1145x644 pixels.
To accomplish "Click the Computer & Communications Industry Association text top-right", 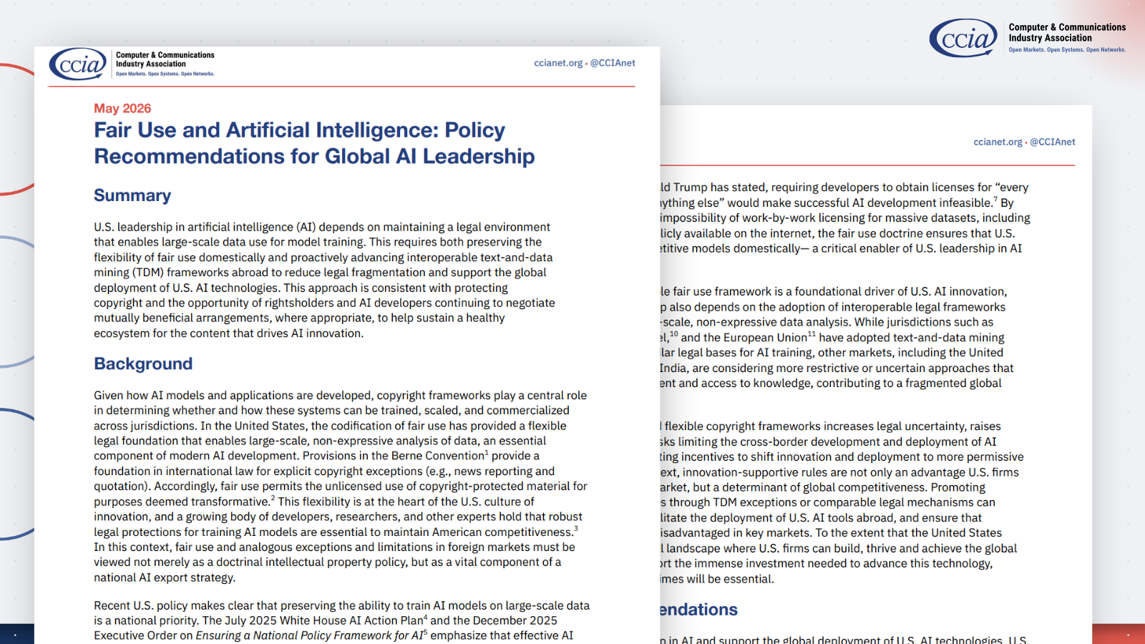I will coord(1067,32).
